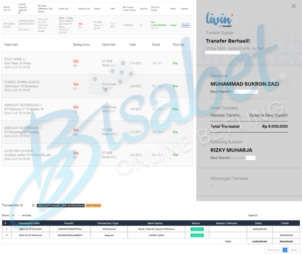This screenshot has height=255, width=302.
Task: Click the live badge for SV Elversberg VS Nurnberg
Action: (x=76, y=130)
